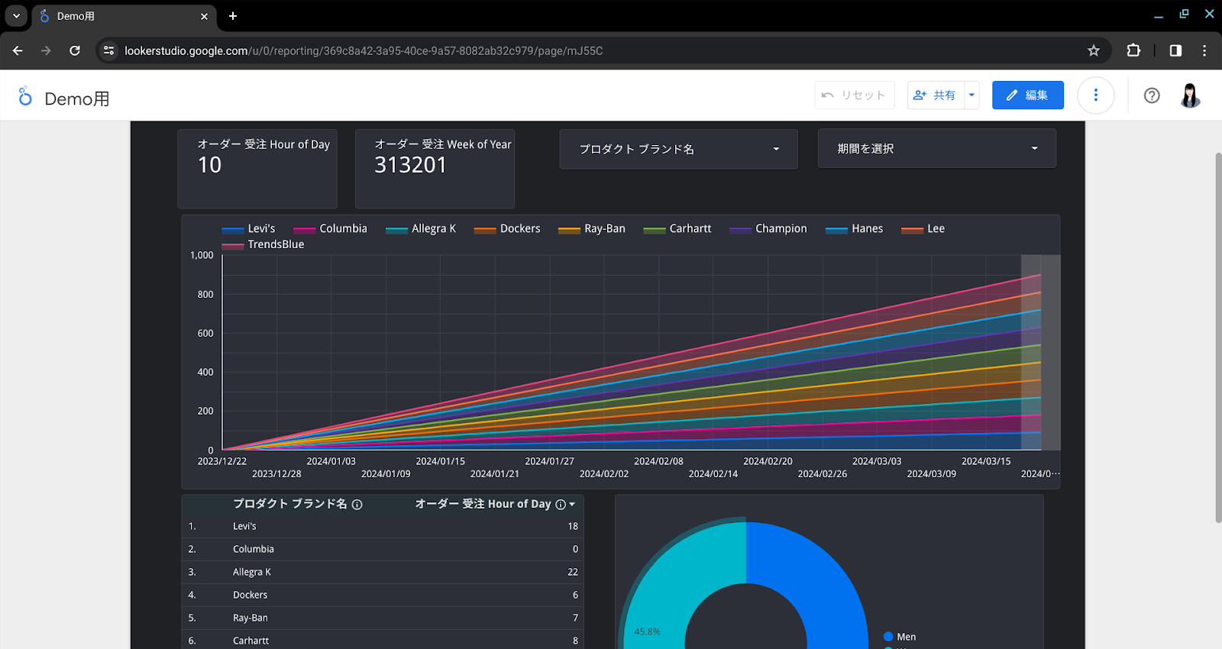The width and height of the screenshot is (1222, 649).
Task: Click the プロダクト ブランド名 column header
Action: pyautogui.click(x=290, y=504)
